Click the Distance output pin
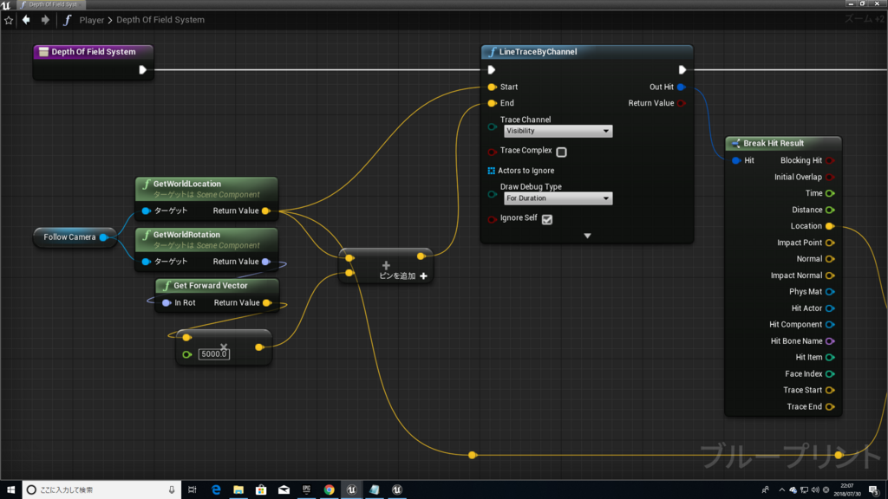This screenshot has height=499, width=888. click(x=830, y=210)
